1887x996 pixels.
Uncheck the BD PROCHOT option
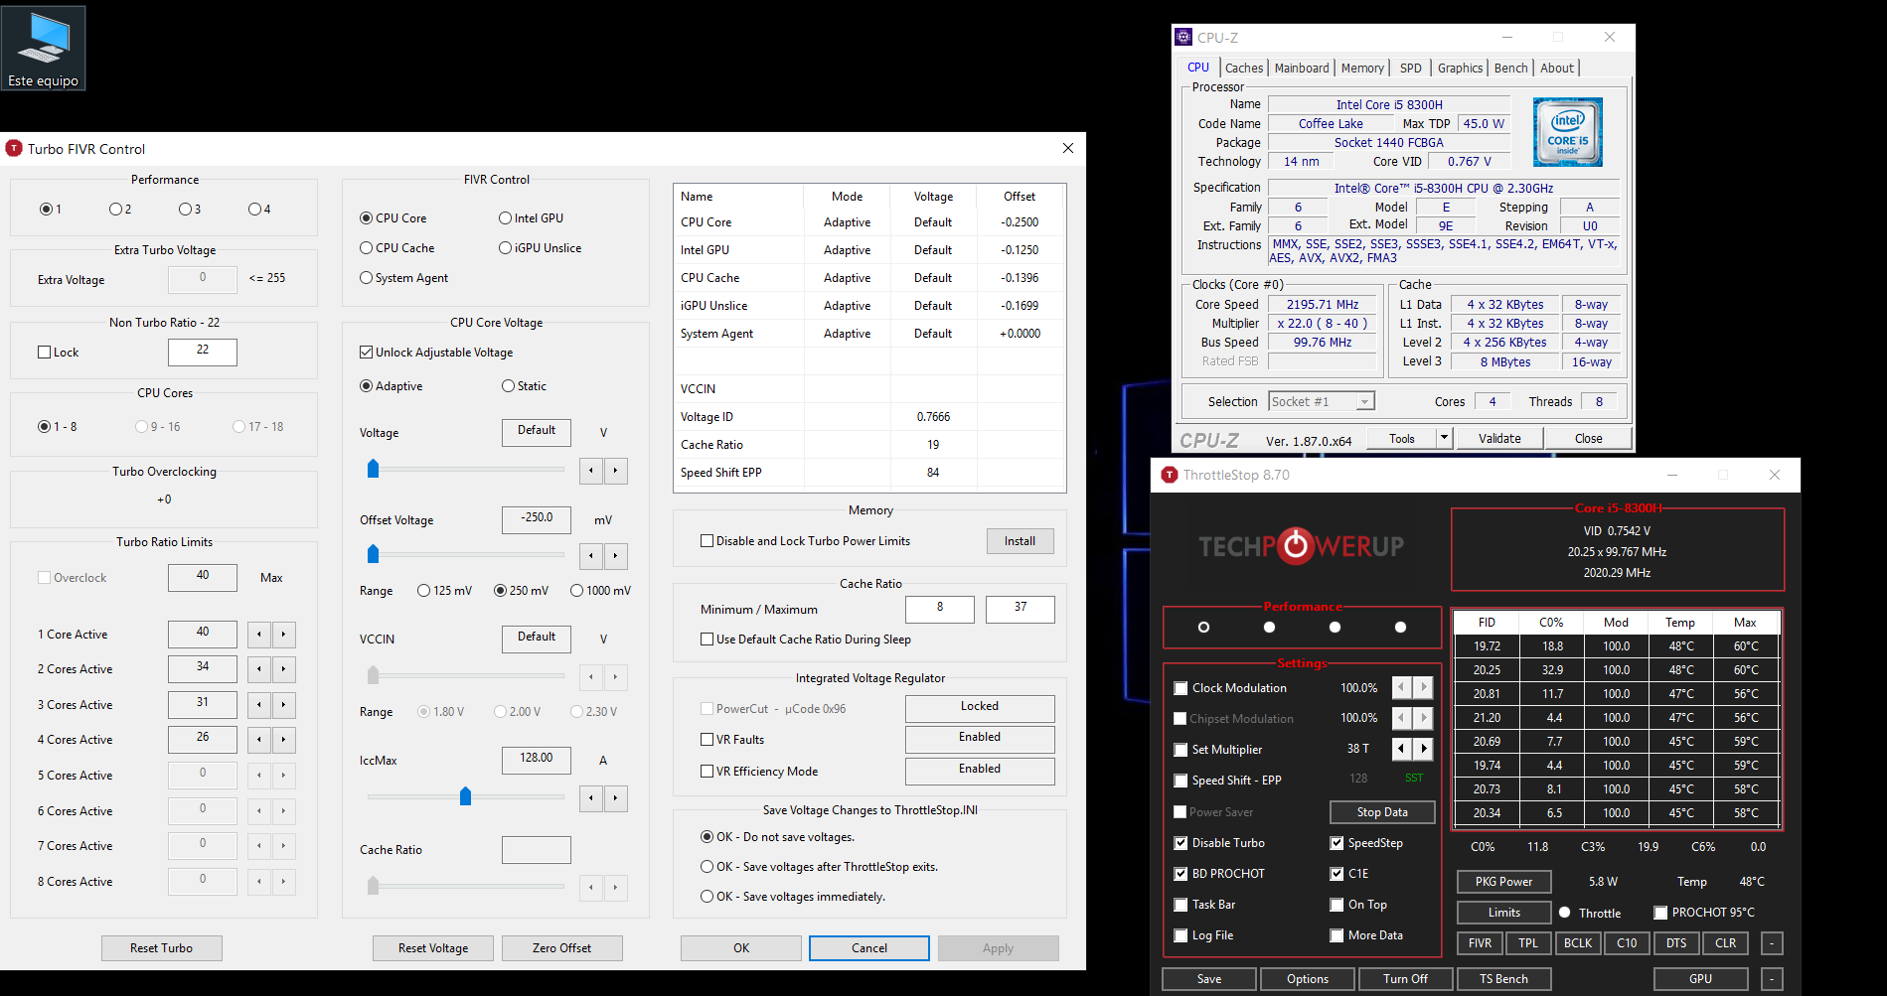coord(1180,874)
